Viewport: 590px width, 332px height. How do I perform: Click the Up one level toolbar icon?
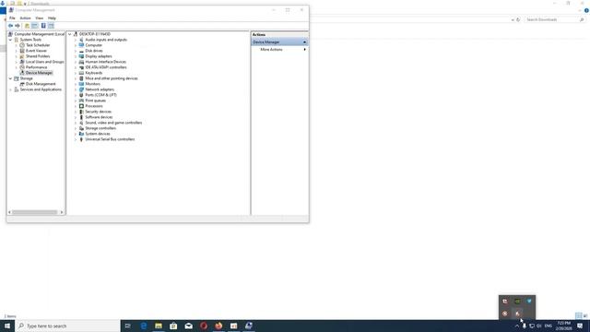pyautogui.click(x=27, y=26)
